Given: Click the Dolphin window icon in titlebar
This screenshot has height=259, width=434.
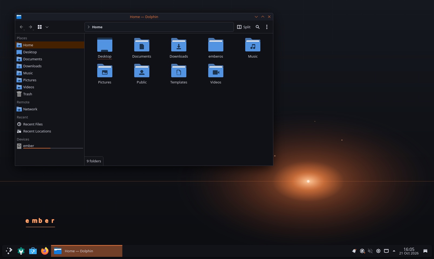Looking at the screenshot, I should click(x=19, y=17).
